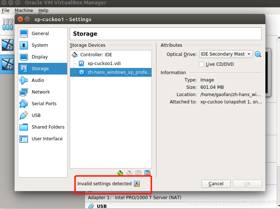Select the zh-hans_windows_xp_profe... disc entry
The width and height of the screenshot is (280, 209).
point(111,72)
